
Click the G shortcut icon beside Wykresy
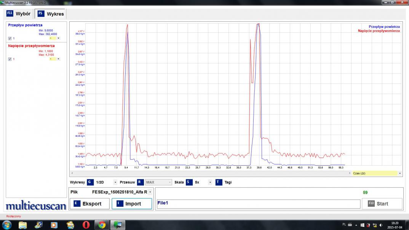tap(90, 182)
